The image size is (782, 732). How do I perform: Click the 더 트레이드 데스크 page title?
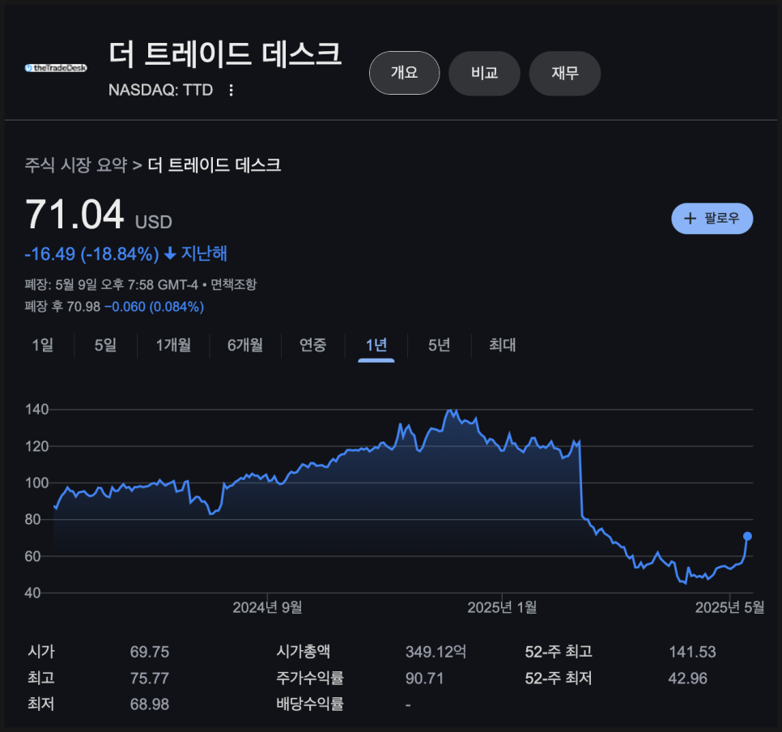tap(225, 54)
